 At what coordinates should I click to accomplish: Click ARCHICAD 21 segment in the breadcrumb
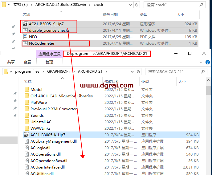pyautogui.click(x=90, y=71)
